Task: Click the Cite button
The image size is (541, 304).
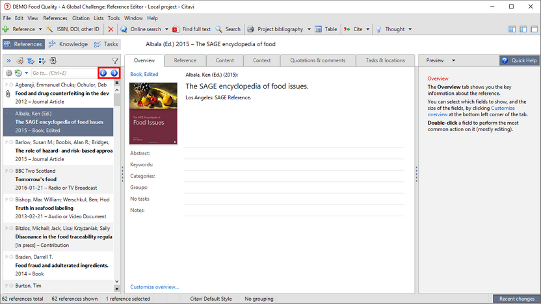Action: pyautogui.click(x=353, y=29)
